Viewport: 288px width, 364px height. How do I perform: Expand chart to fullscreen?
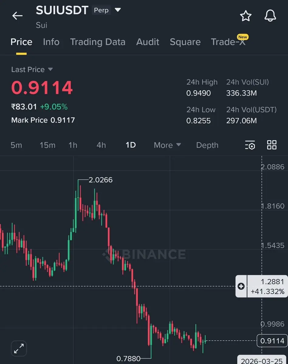click(x=19, y=349)
